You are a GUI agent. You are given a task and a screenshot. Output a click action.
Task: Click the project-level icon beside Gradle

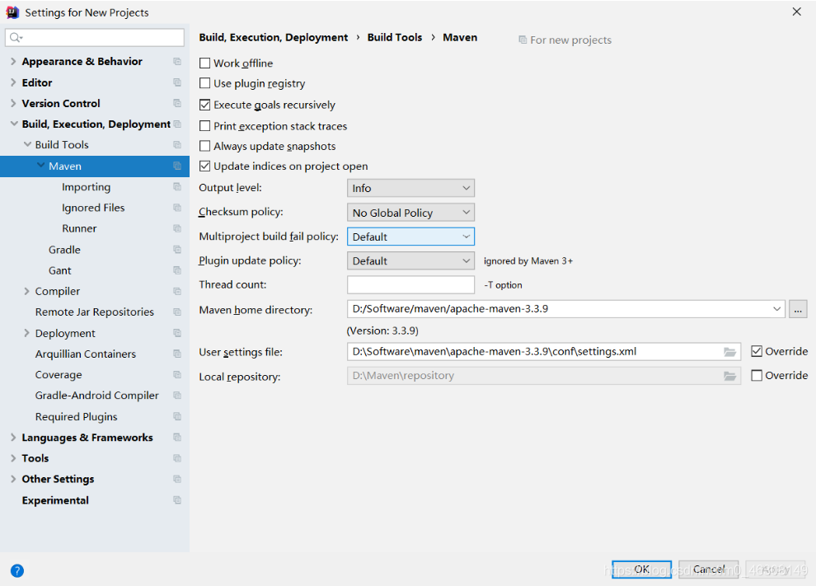pos(177,249)
